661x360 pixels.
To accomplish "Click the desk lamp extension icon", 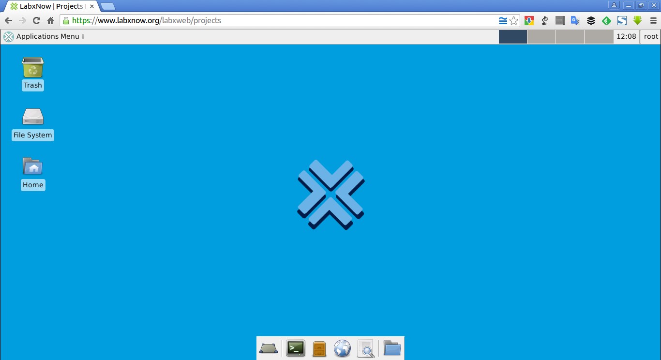I will [545, 20].
